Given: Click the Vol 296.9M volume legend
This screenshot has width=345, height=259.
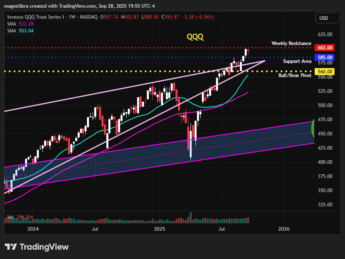Looking at the screenshot, I should [x=20, y=217].
